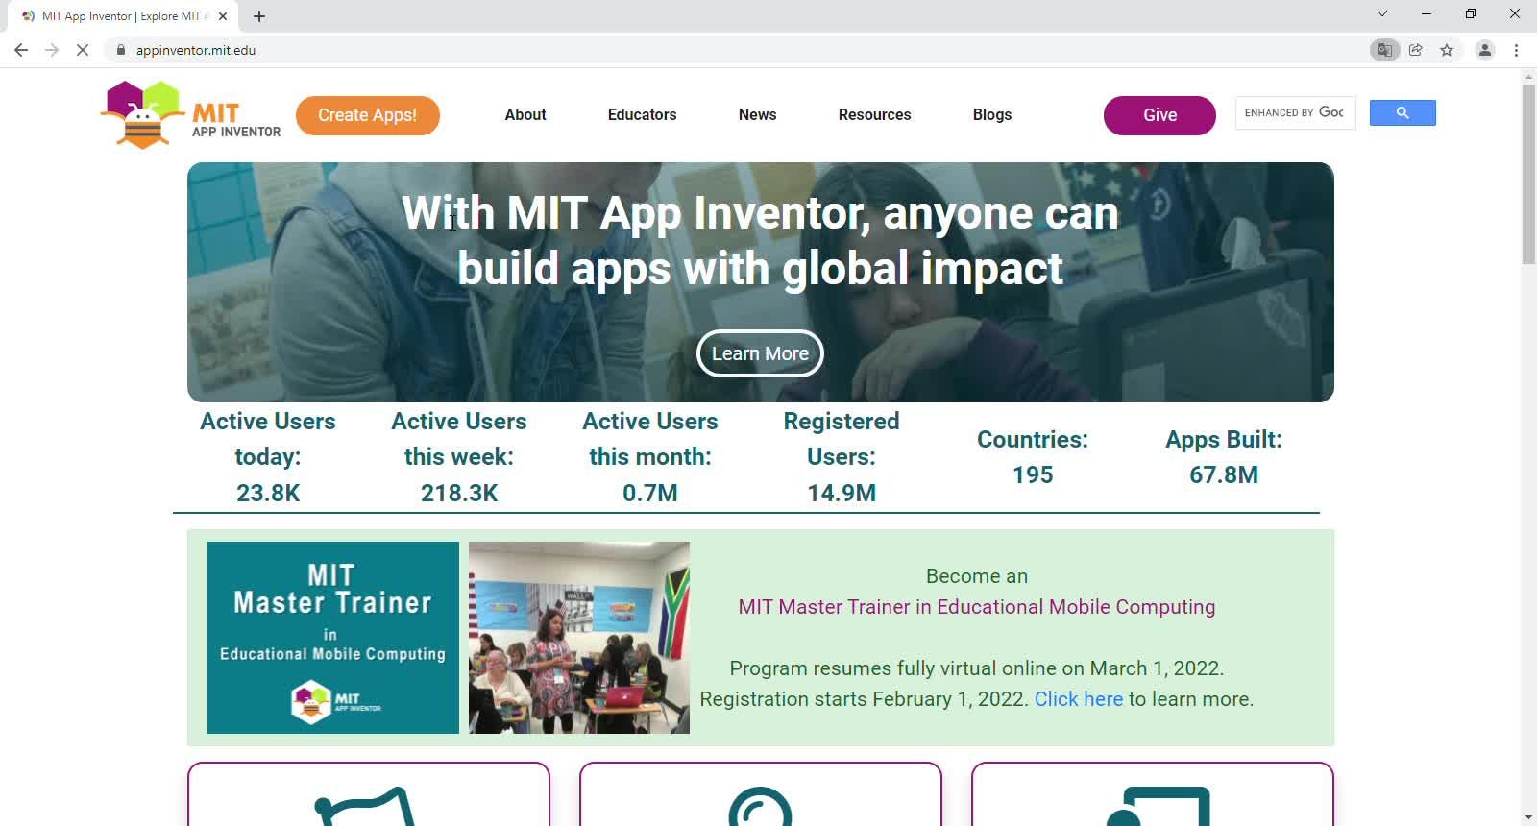The width and height of the screenshot is (1537, 826).
Task: Open the Educators menu
Action: (x=643, y=114)
